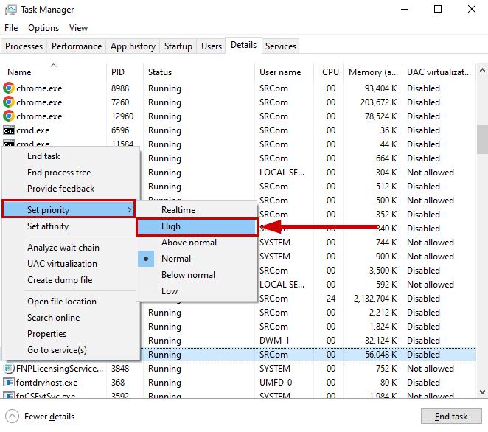Click the chrome.exe icon with PID 12960
This screenshot has height=432, width=488.
click(9, 116)
